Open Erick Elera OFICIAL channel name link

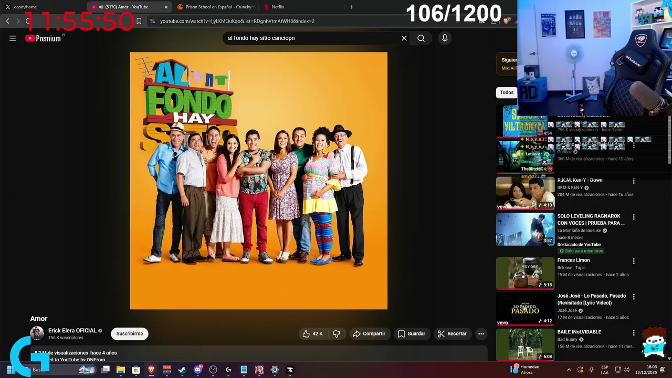click(72, 331)
